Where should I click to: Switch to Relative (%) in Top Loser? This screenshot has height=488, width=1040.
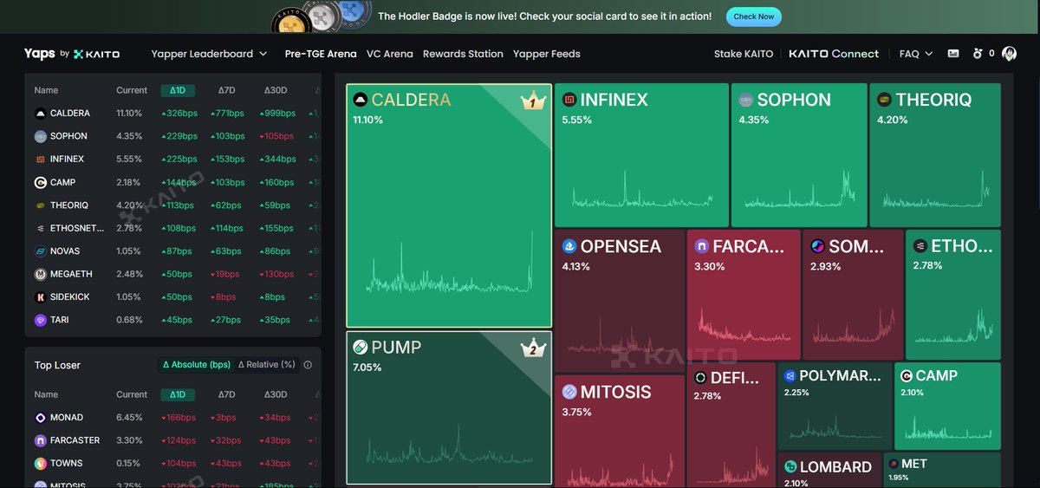(267, 365)
